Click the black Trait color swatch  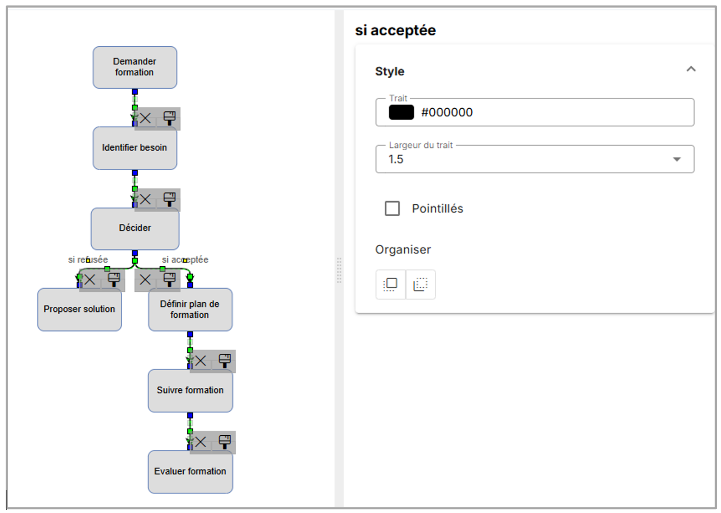coord(401,112)
